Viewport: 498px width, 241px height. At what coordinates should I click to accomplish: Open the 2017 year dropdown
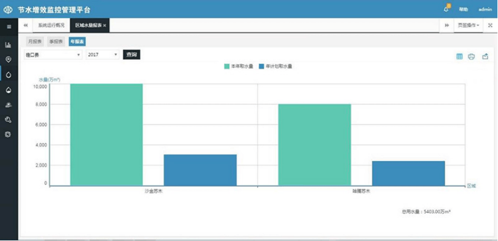[103, 54]
